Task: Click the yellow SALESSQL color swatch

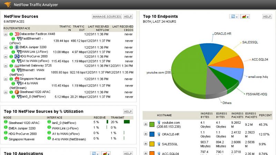Action: (x=152, y=144)
